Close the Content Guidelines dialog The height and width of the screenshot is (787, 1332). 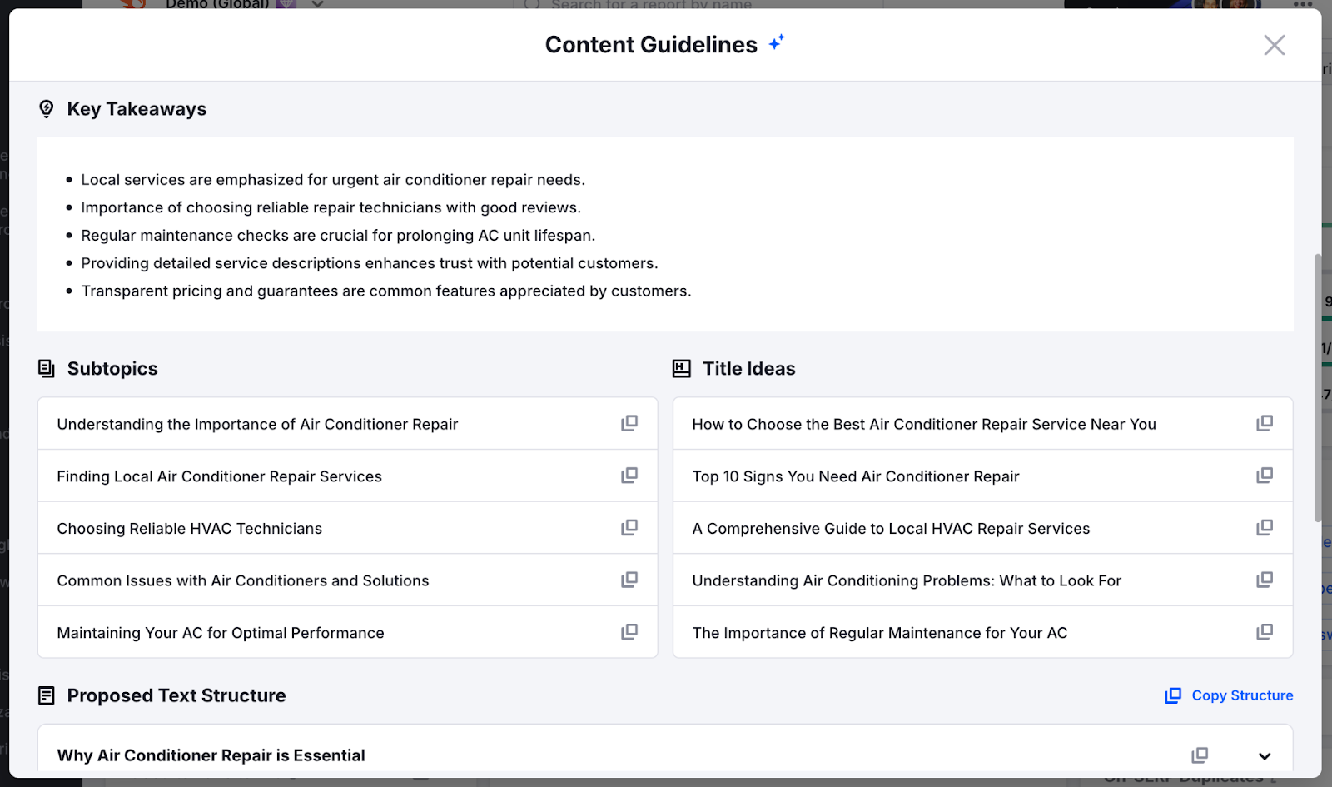tap(1273, 45)
